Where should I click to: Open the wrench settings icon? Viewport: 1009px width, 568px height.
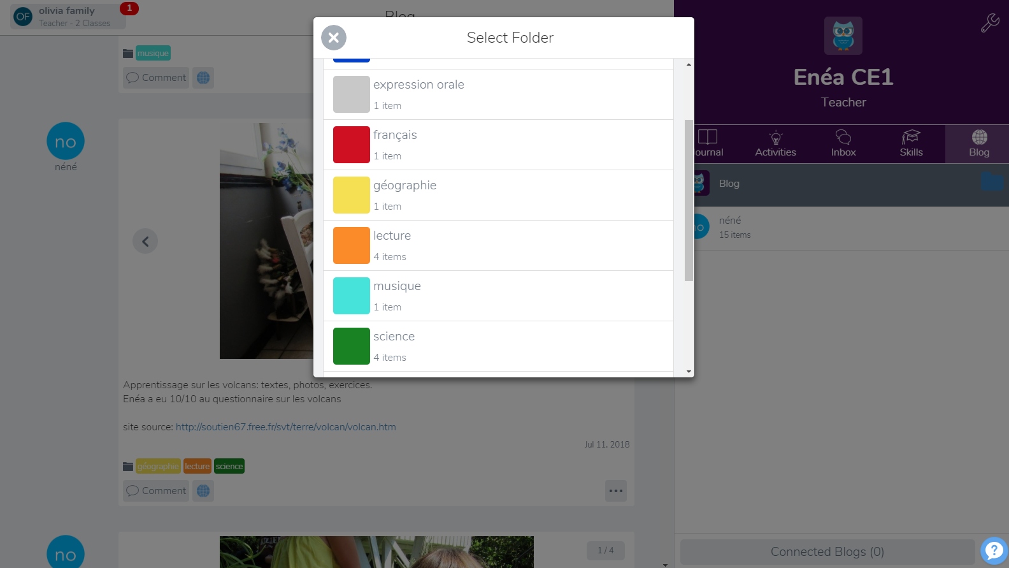[x=989, y=22]
